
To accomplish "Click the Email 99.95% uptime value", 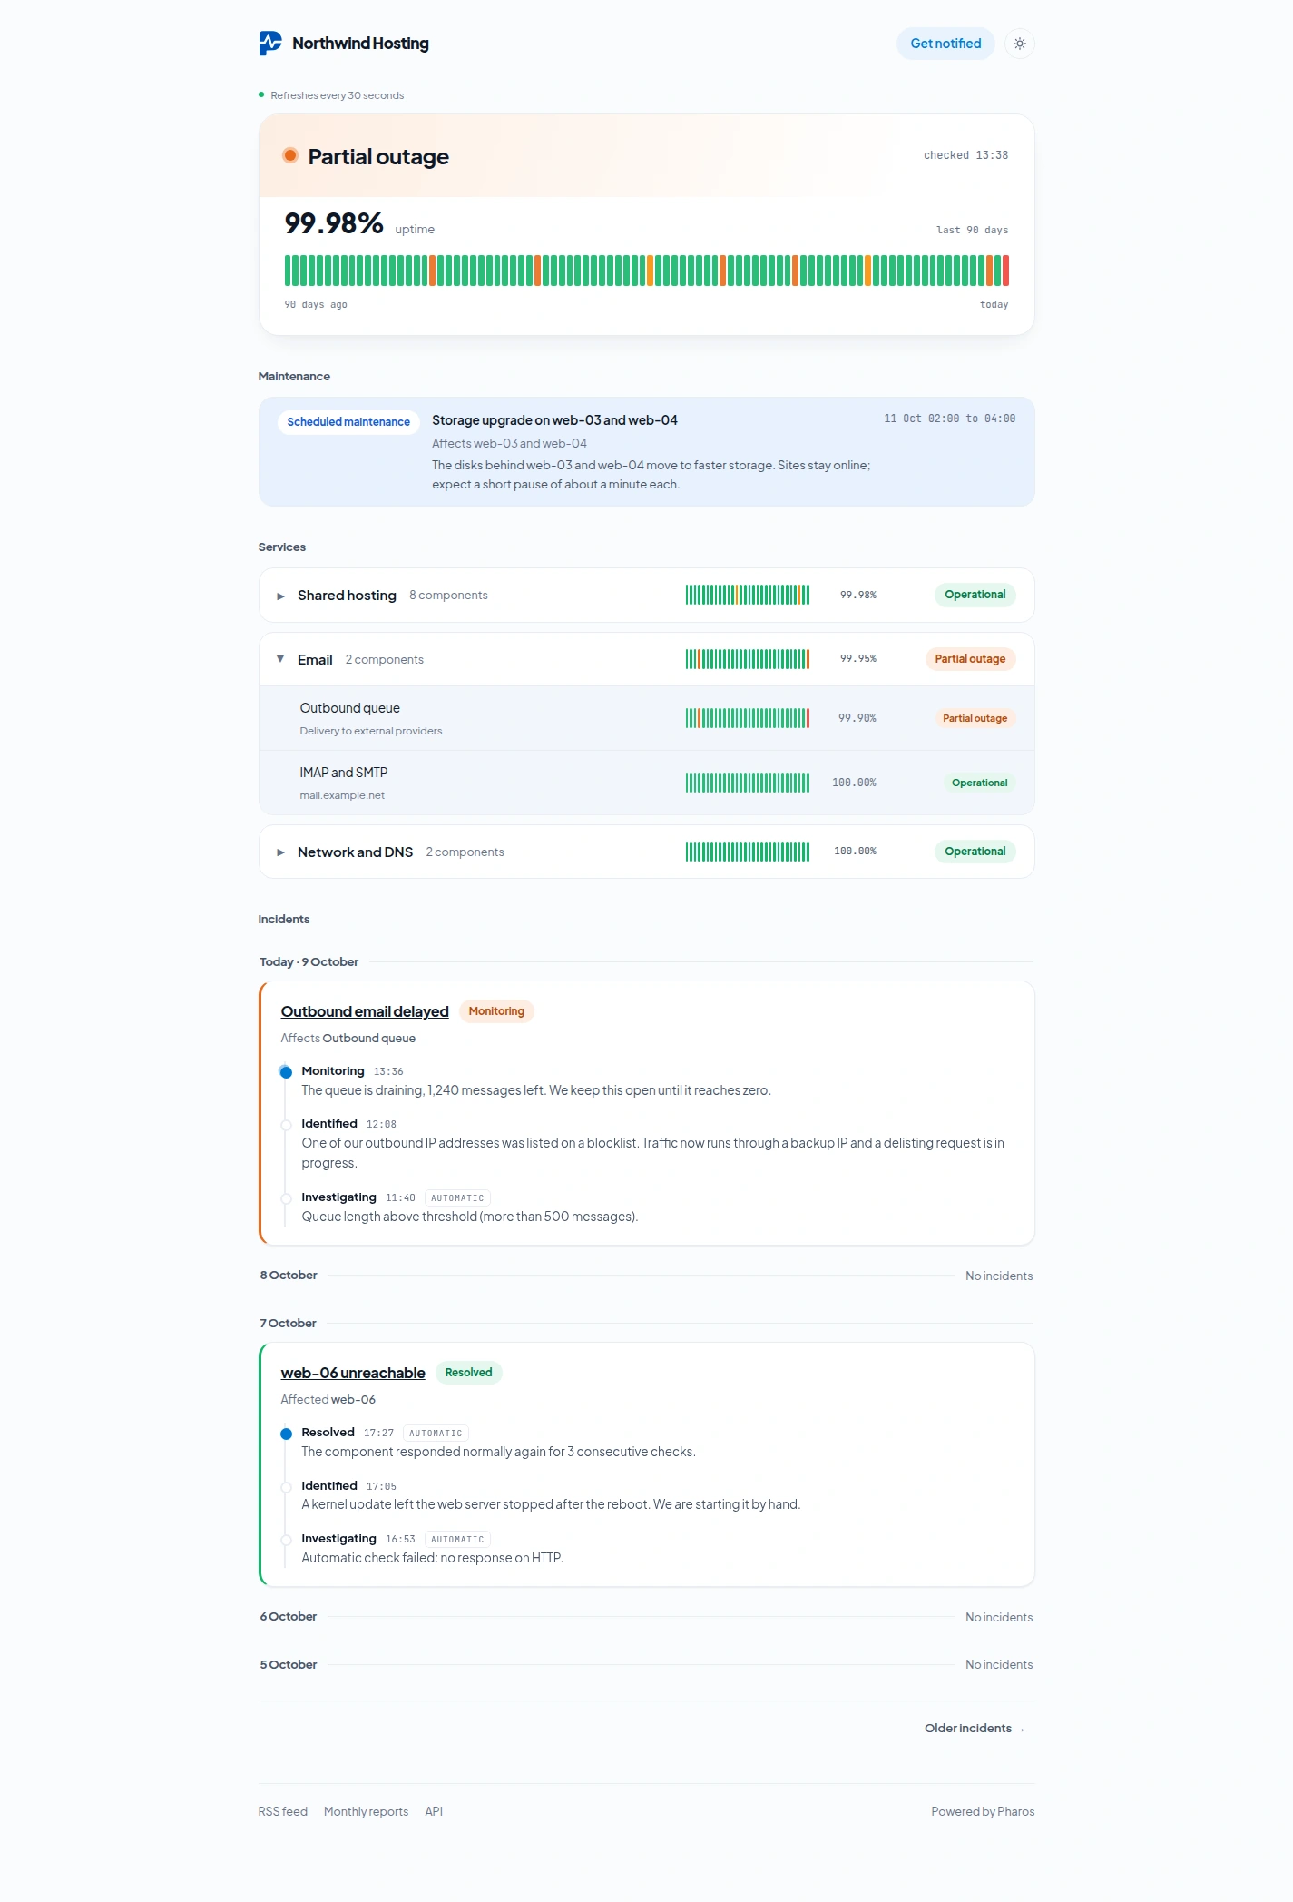I will pos(858,659).
